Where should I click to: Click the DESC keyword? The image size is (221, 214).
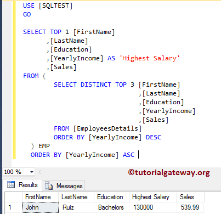pos(154,137)
